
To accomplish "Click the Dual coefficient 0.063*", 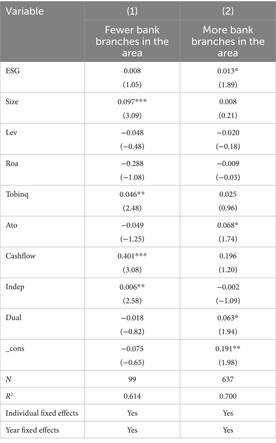I will pyautogui.click(x=228, y=318).
